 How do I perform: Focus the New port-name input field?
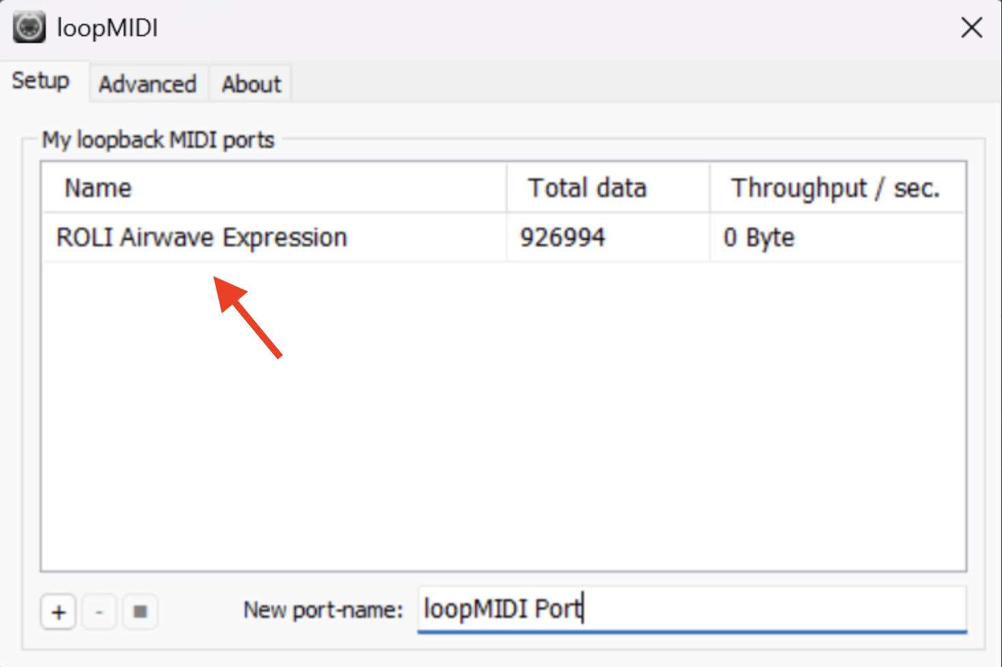[692, 609]
